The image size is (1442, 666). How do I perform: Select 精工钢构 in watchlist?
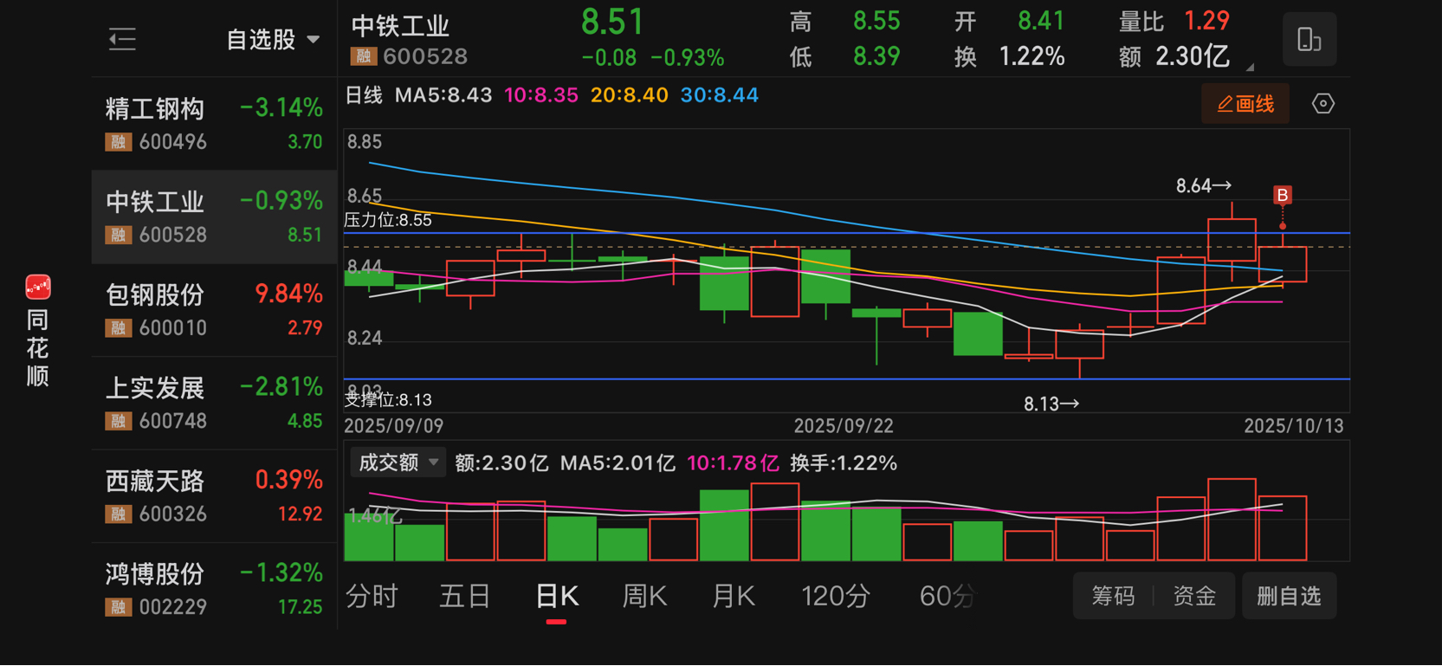tap(214, 124)
